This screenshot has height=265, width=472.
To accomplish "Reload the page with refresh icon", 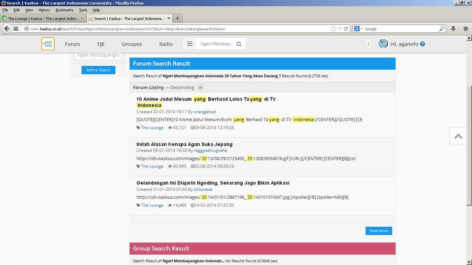I will coord(346,29).
